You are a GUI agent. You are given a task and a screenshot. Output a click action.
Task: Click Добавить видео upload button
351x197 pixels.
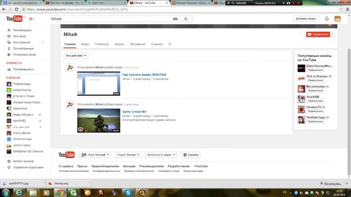pos(306,19)
